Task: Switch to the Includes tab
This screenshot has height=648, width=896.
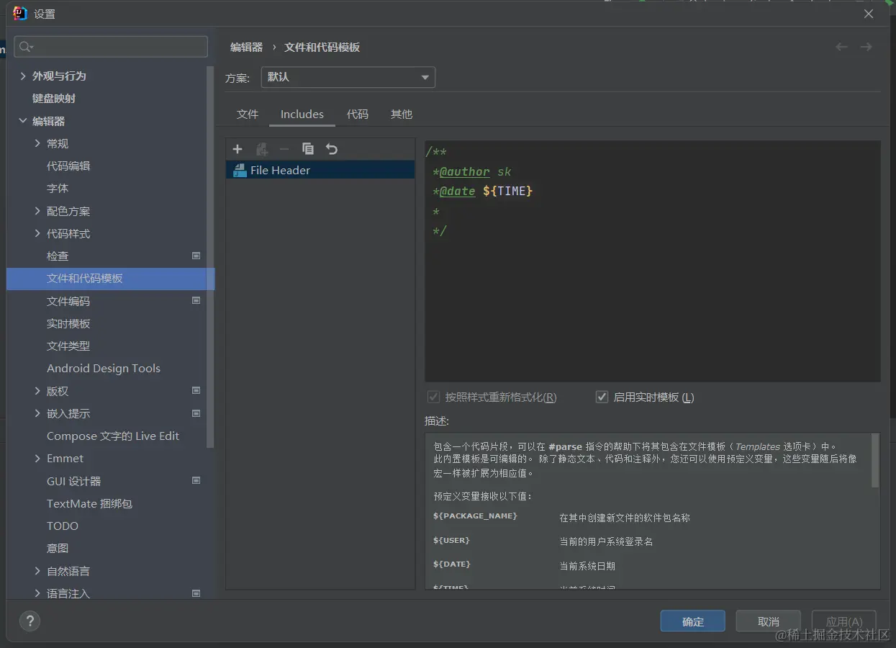Action: pos(302,114)
